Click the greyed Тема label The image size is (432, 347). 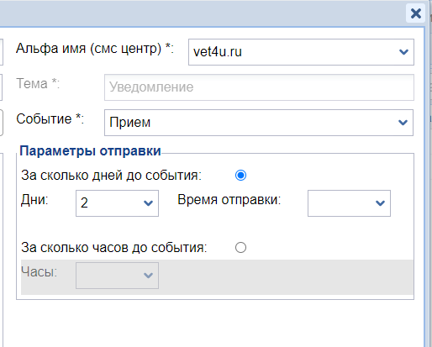tap(38, 83)
